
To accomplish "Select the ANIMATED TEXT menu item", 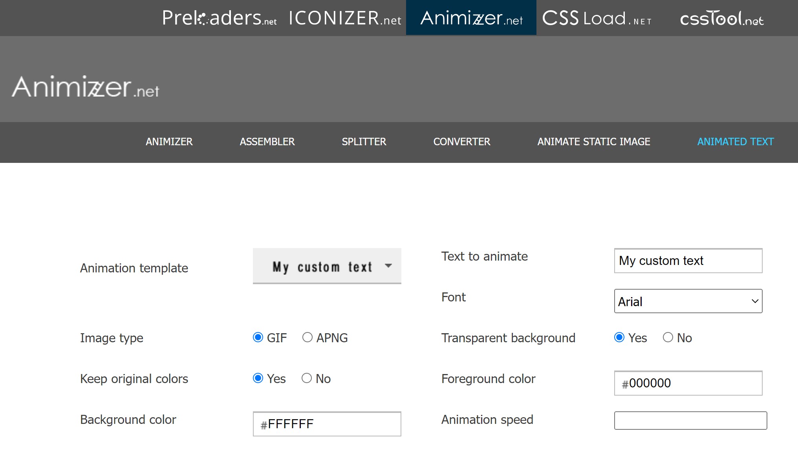I will click(736, 142).
